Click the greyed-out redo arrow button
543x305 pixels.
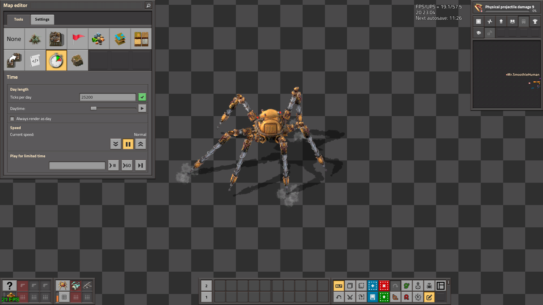click(x=395, y=286)
